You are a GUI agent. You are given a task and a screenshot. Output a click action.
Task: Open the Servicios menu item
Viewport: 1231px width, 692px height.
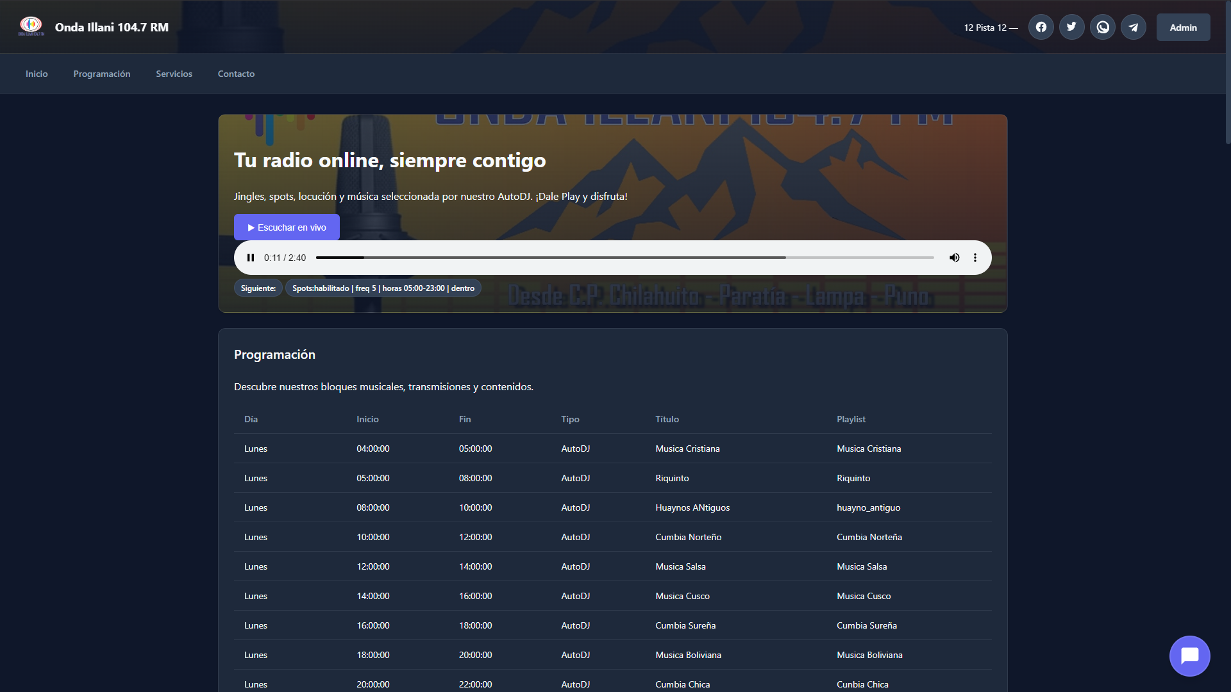tap(174, 74)
